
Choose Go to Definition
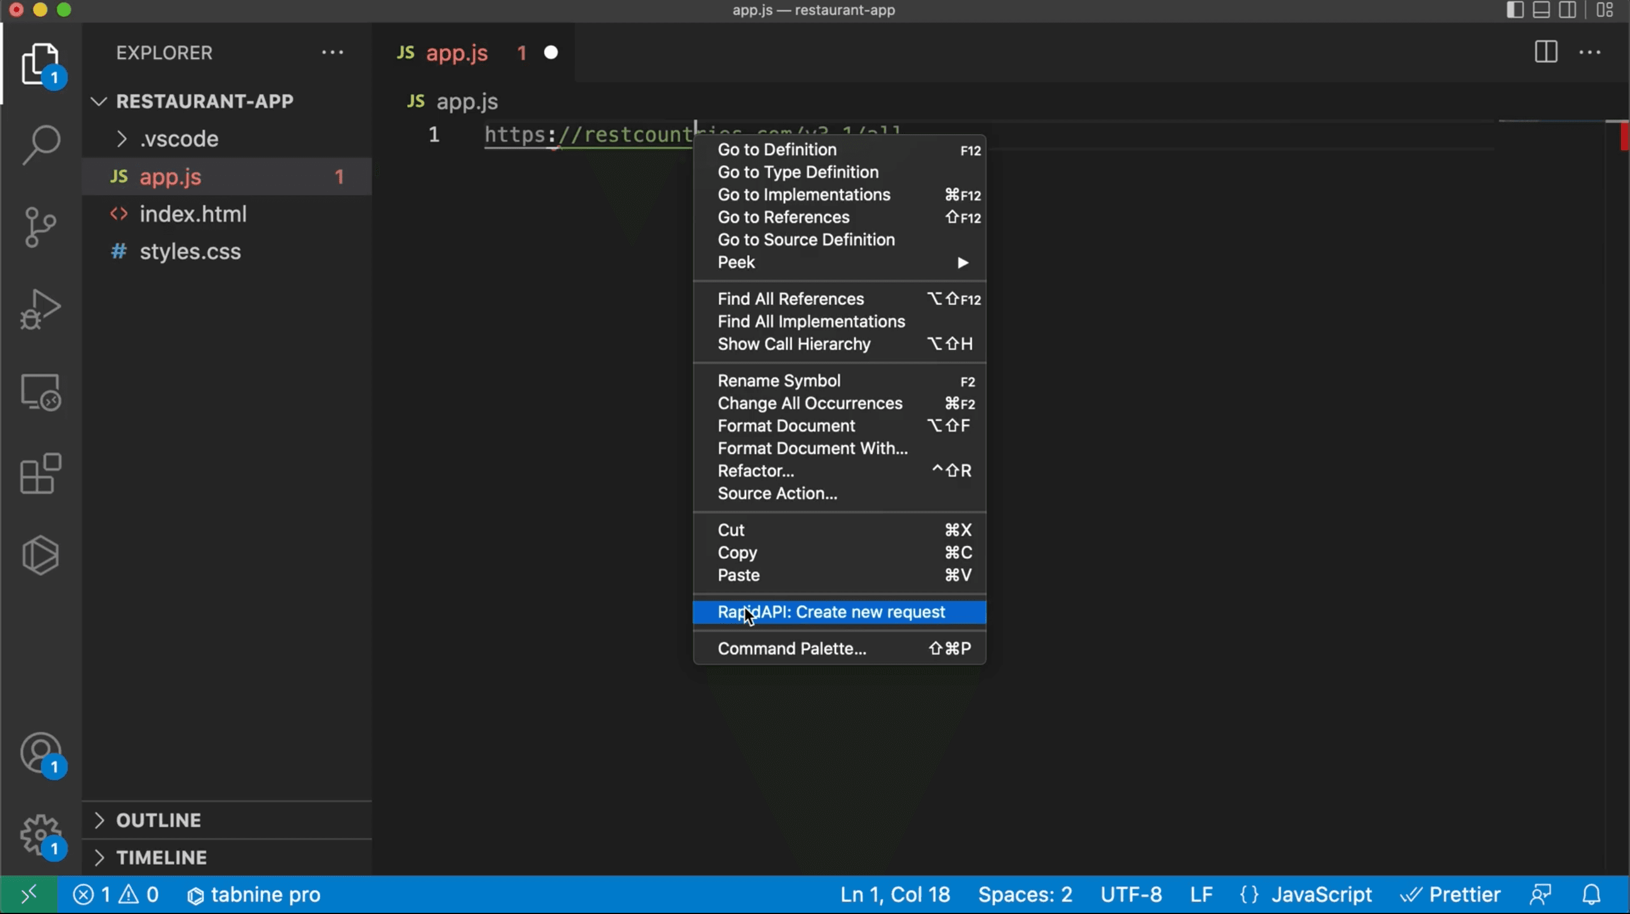click(x=840, y=150)
